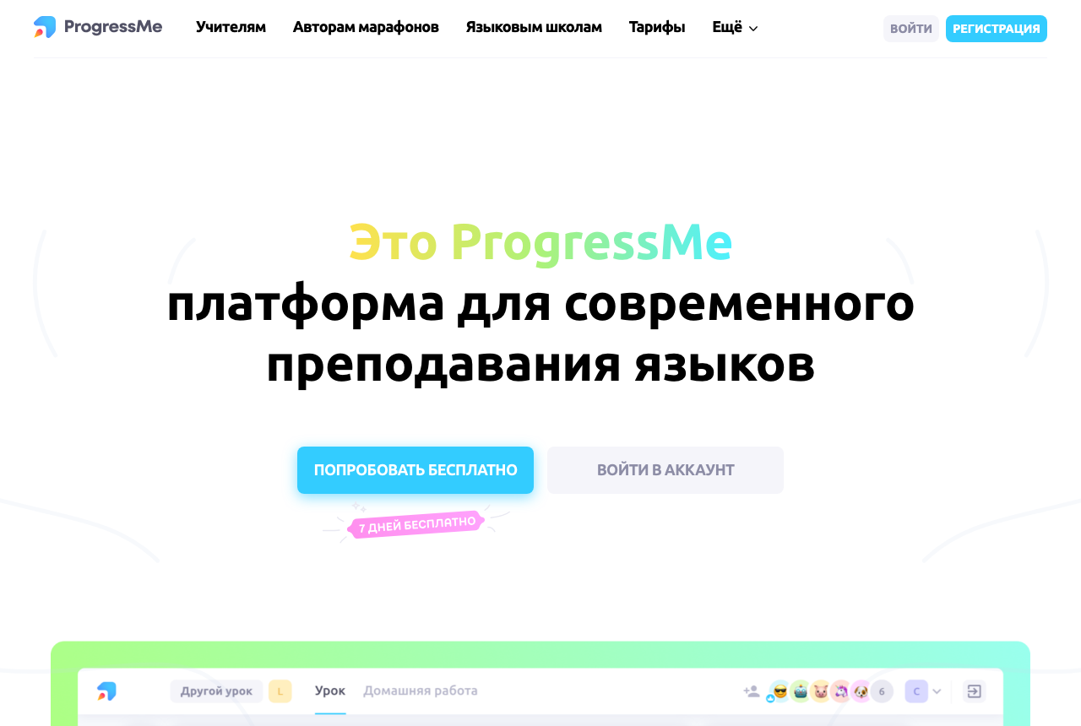Go to Языковым школам section
Screen dimensions: 1081x726
coord(534,27)
